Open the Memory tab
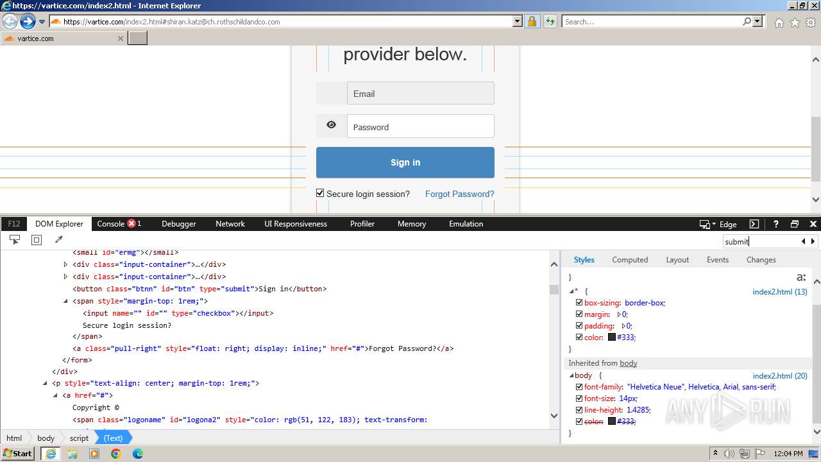The height and width of the screenshot is (462, 821). coord(412,224)
